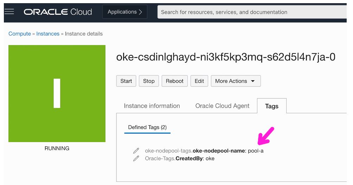This screenshot has height=185, width=353.
Task: Expand the More Actions dropdown
Action: pos(236,81)
